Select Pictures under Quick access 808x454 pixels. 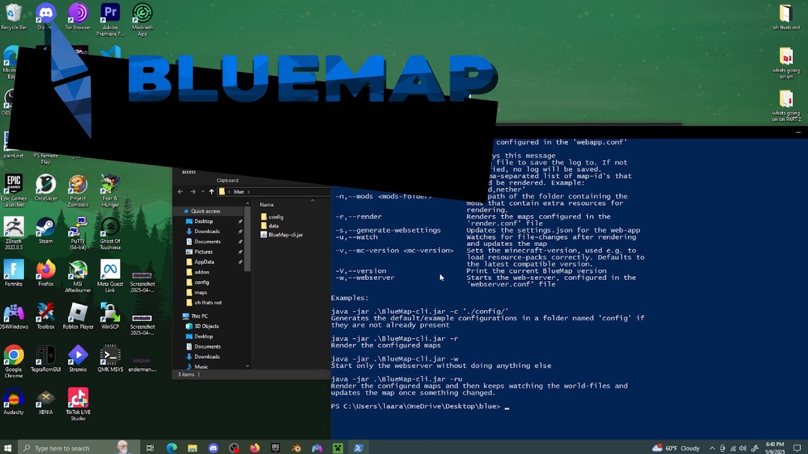(203, 252)
